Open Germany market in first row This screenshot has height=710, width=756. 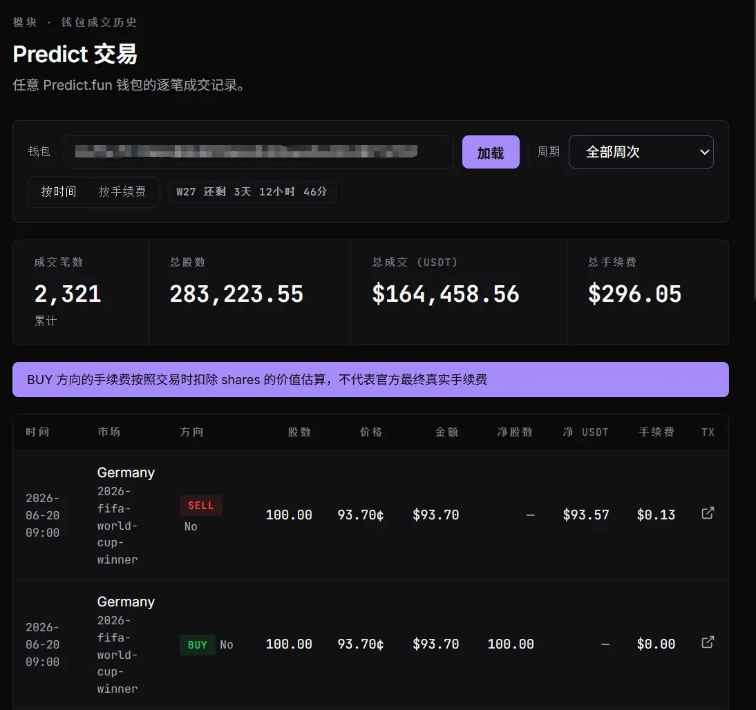(126, 472)
